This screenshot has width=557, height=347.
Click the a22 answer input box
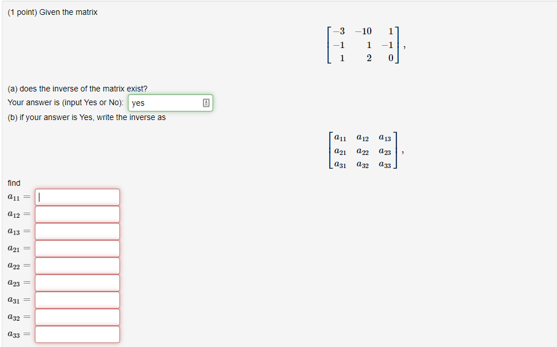pos(77,265)
